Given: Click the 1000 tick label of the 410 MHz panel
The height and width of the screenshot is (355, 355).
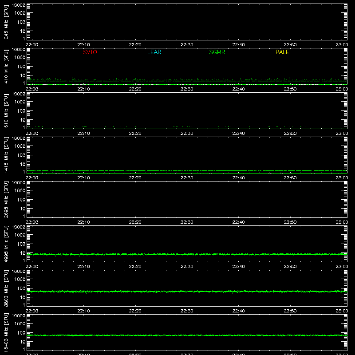Looking at the screenshot, I should [20, 58].
